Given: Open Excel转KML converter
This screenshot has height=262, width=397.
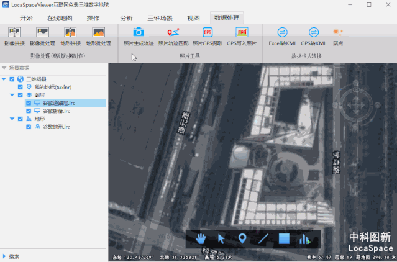Looking at the screenshot, I should (x=283, y=37).
